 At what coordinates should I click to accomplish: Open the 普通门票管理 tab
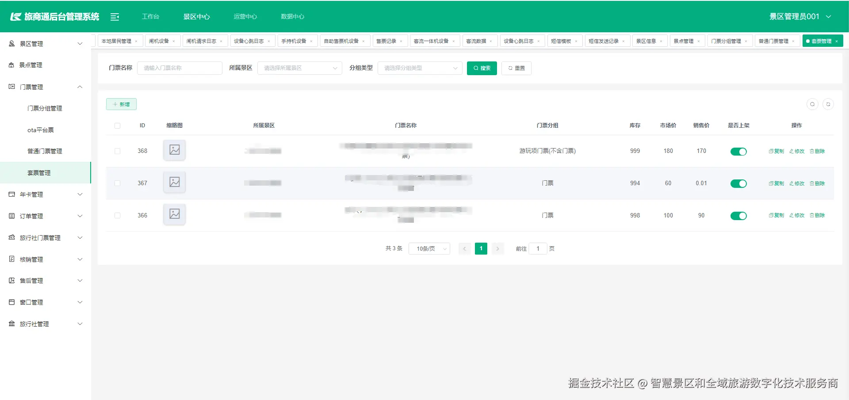[x=774, y=41]
